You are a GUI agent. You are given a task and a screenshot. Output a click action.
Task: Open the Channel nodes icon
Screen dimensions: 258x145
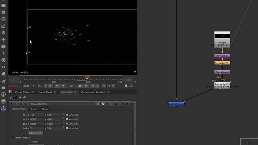pos(3,5)
